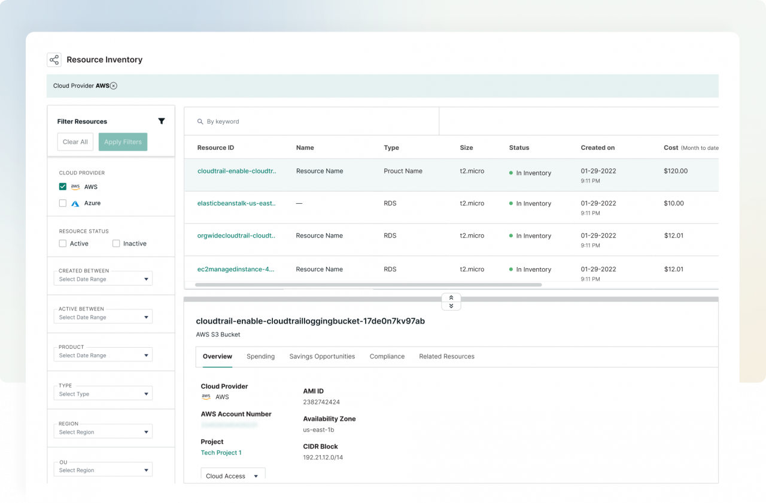The width and height of the screenshot is (766, 503).
Task: Click the share network icon beside Resource Inventory
Action: pyautogui.click(x=54, y=60)
